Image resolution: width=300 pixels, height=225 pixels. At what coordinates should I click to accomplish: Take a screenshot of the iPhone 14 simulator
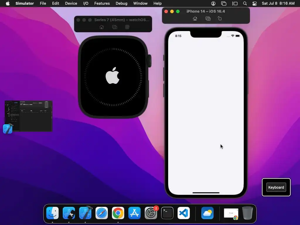pyautogui.click(x=208, y=18)
